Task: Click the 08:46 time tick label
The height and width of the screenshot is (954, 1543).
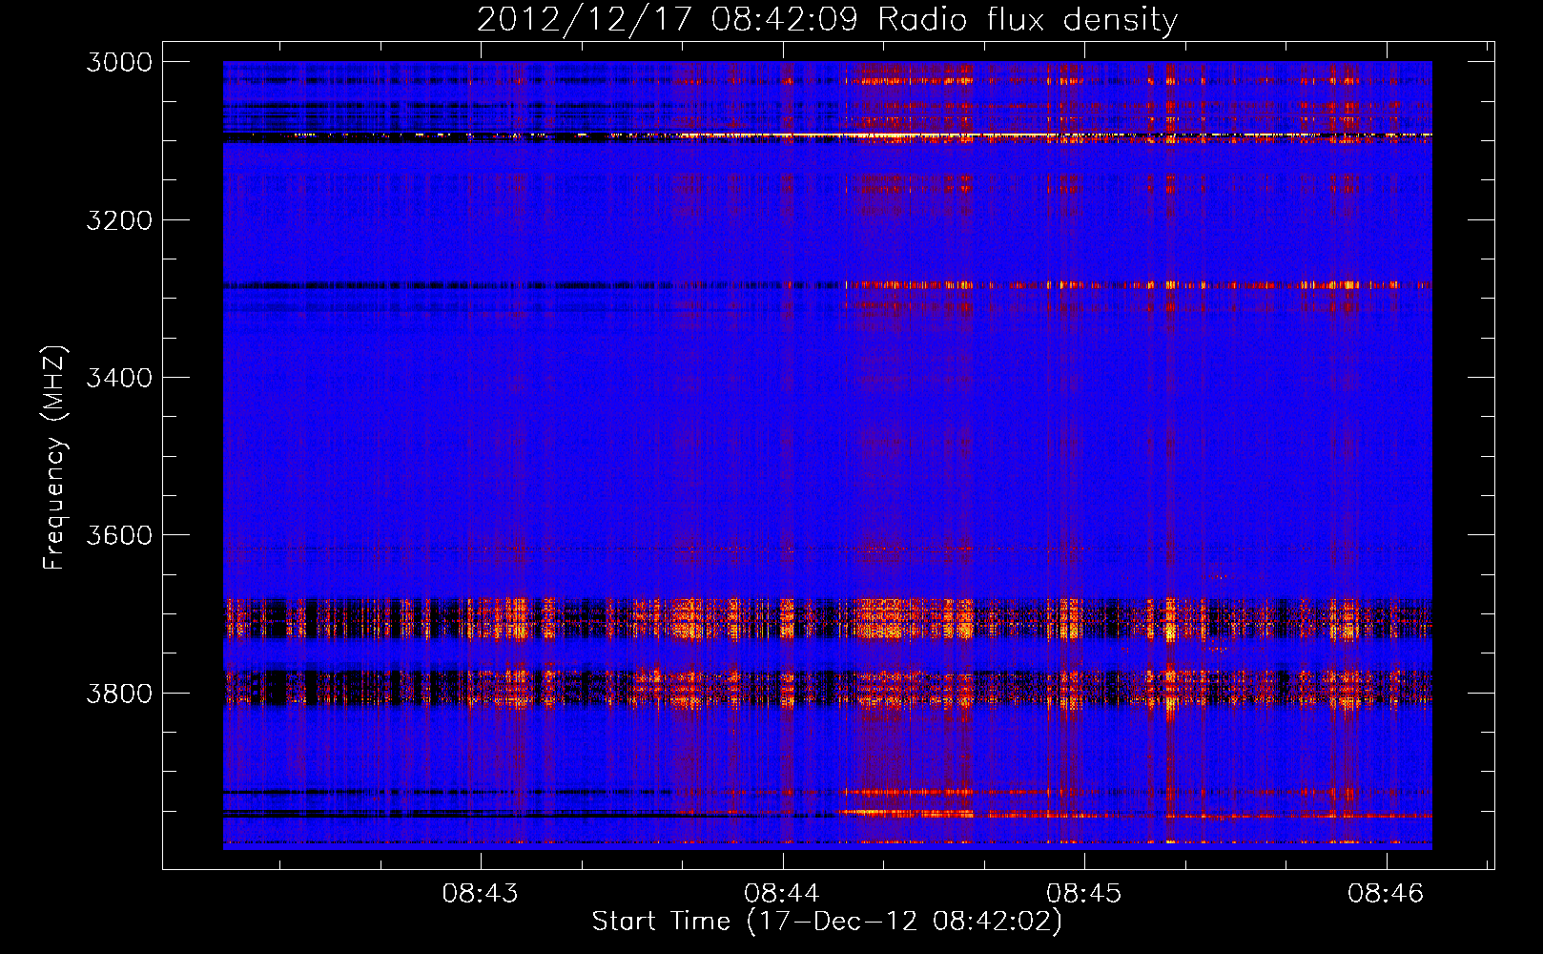Action: pyautogui.click(x=1386, y=893)
